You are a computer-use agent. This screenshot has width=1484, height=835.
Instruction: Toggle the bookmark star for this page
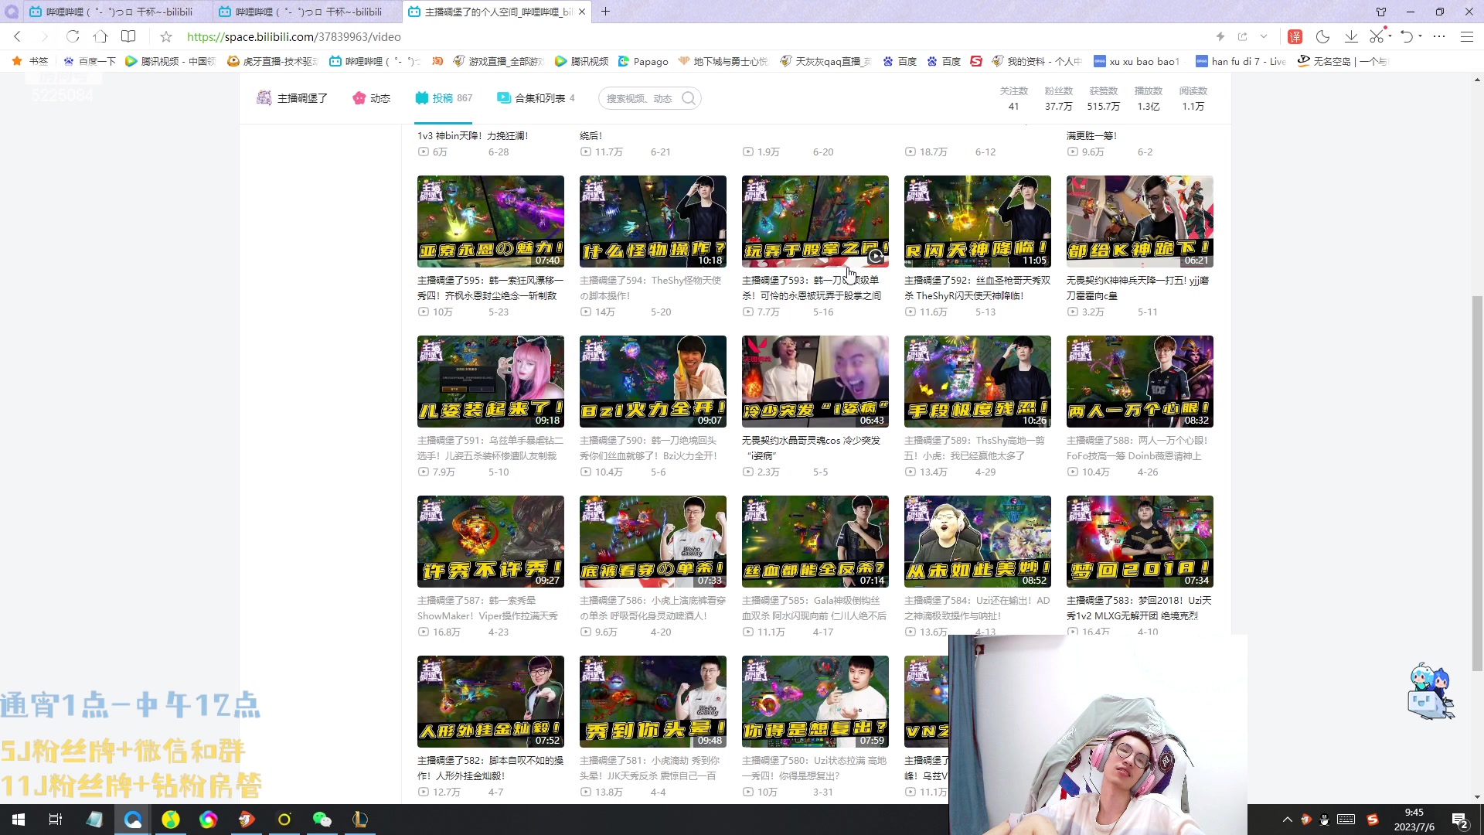click(166, 36)
